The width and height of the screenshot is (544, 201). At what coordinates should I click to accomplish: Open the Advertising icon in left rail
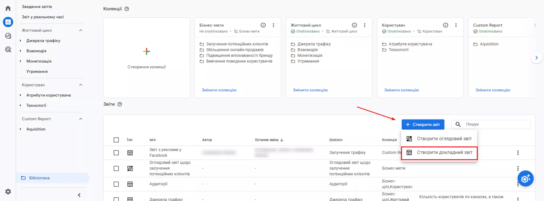pos(8,49)
